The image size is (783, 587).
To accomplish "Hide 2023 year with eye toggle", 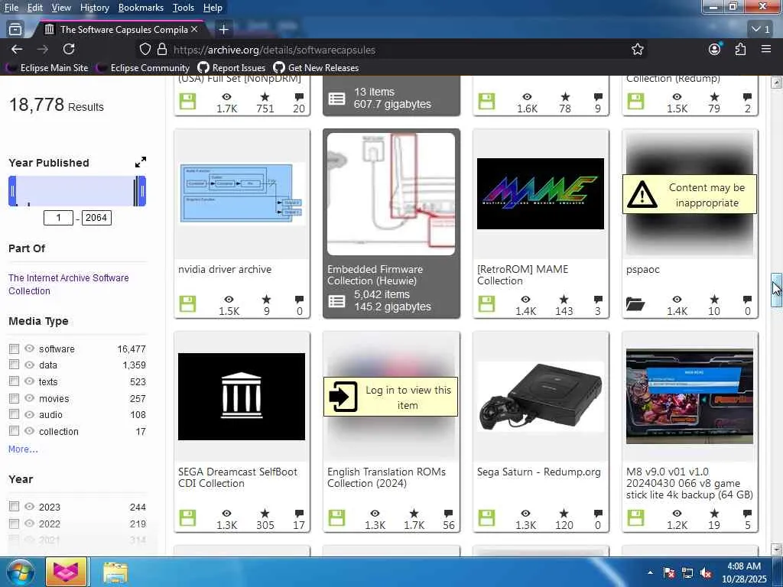I will (x=30, y=507).
